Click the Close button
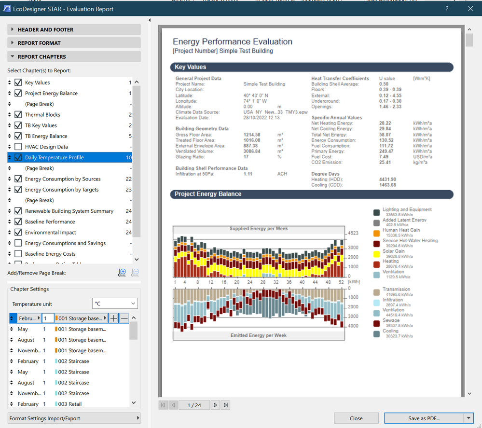Image resolution: width=482 pixels, height=428 pixels. pos(356,418)
